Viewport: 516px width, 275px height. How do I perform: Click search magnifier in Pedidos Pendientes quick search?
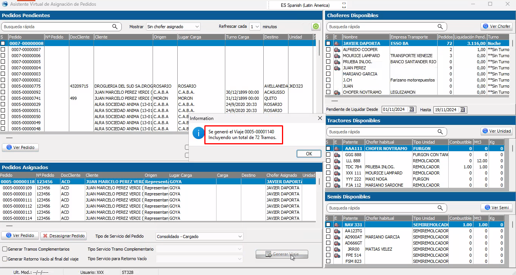coord(115,27)
